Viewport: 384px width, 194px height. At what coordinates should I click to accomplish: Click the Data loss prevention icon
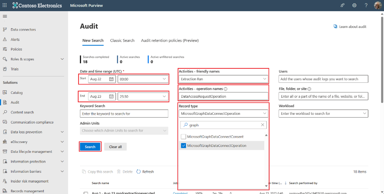[5, 132]
